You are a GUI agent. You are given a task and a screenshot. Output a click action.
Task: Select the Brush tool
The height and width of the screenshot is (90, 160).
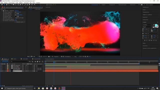[25, 5]
